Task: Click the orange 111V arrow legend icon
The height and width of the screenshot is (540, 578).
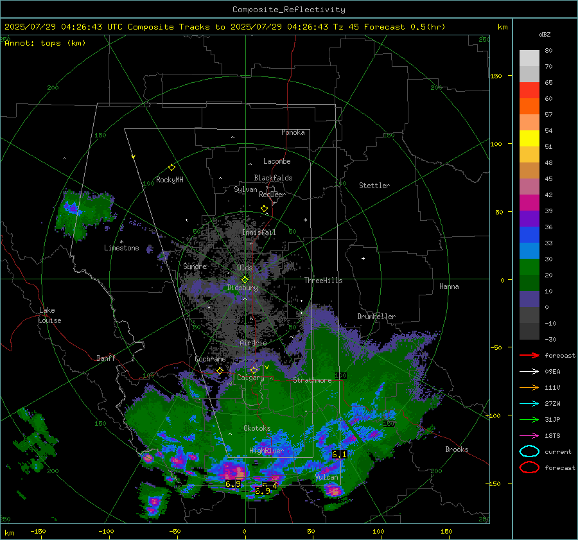Action: (x=529, y=387)
